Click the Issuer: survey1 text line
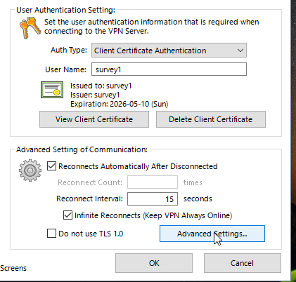 point(95,95)
